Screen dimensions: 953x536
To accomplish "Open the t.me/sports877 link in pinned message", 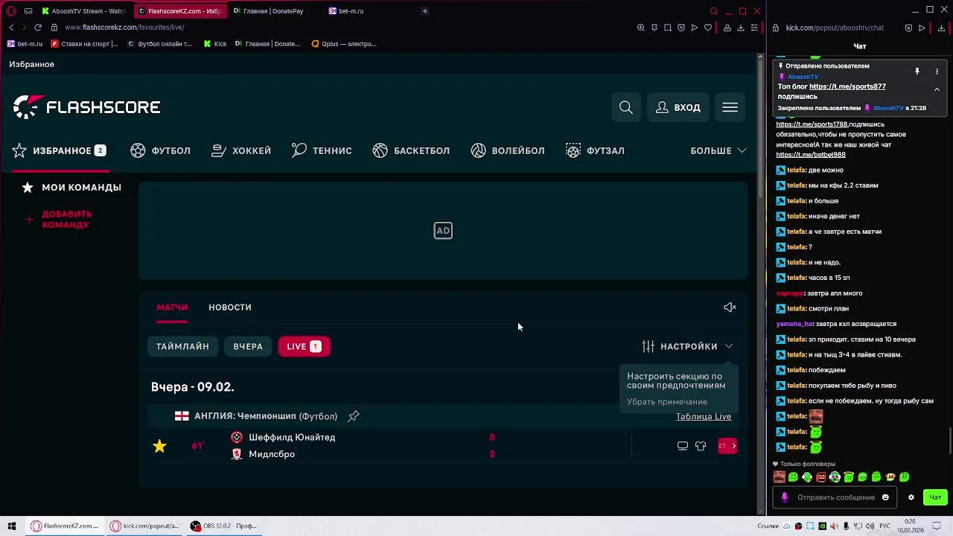I will 847,86.
